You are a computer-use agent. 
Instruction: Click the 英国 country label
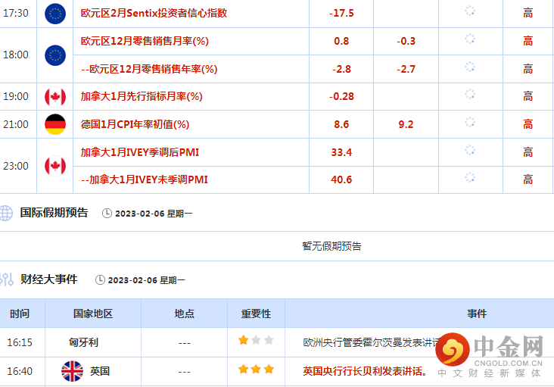coord(100,371)
